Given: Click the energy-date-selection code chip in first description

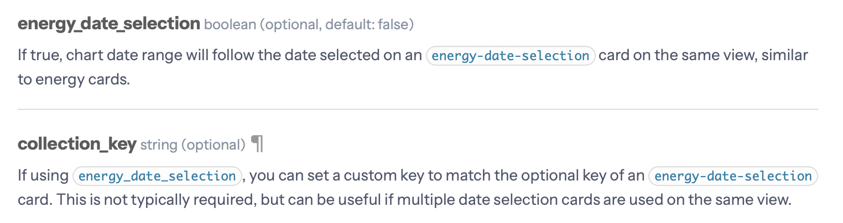Looking at the screenshot, I should (x=510, y=56).
